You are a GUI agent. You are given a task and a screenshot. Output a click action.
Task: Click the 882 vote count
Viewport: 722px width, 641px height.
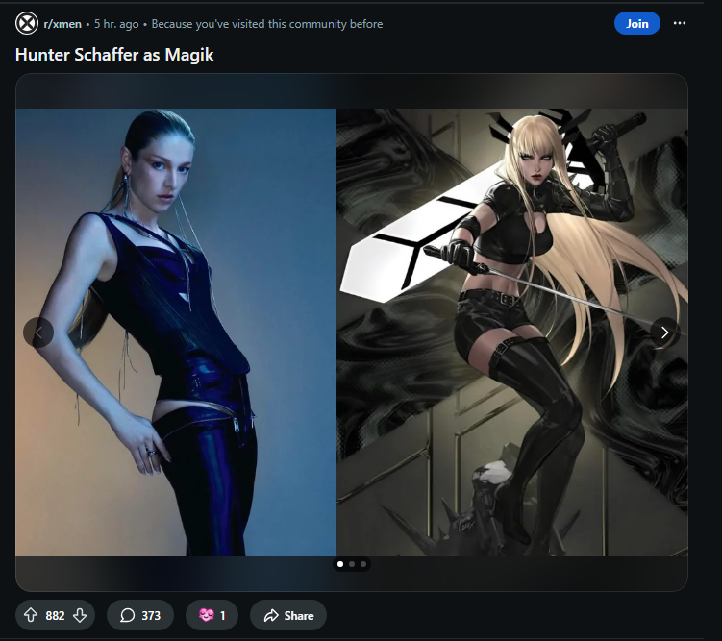point(55,616)
